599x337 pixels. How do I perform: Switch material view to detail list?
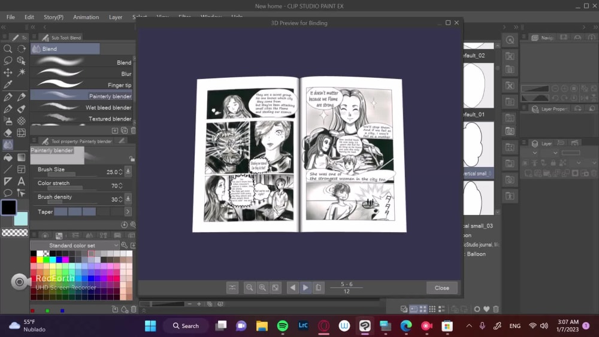(441, 309)
